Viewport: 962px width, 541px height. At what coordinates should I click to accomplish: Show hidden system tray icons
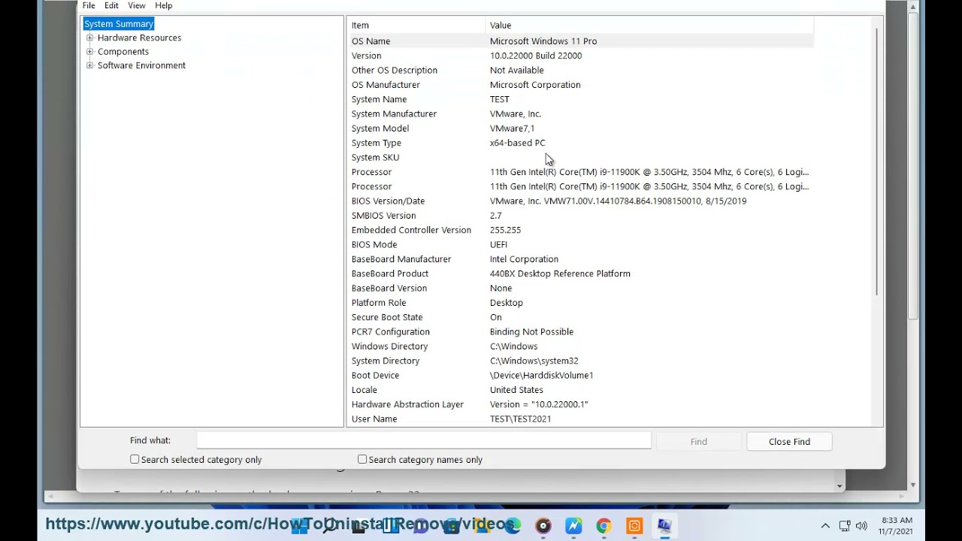click(x=825, y=526)
